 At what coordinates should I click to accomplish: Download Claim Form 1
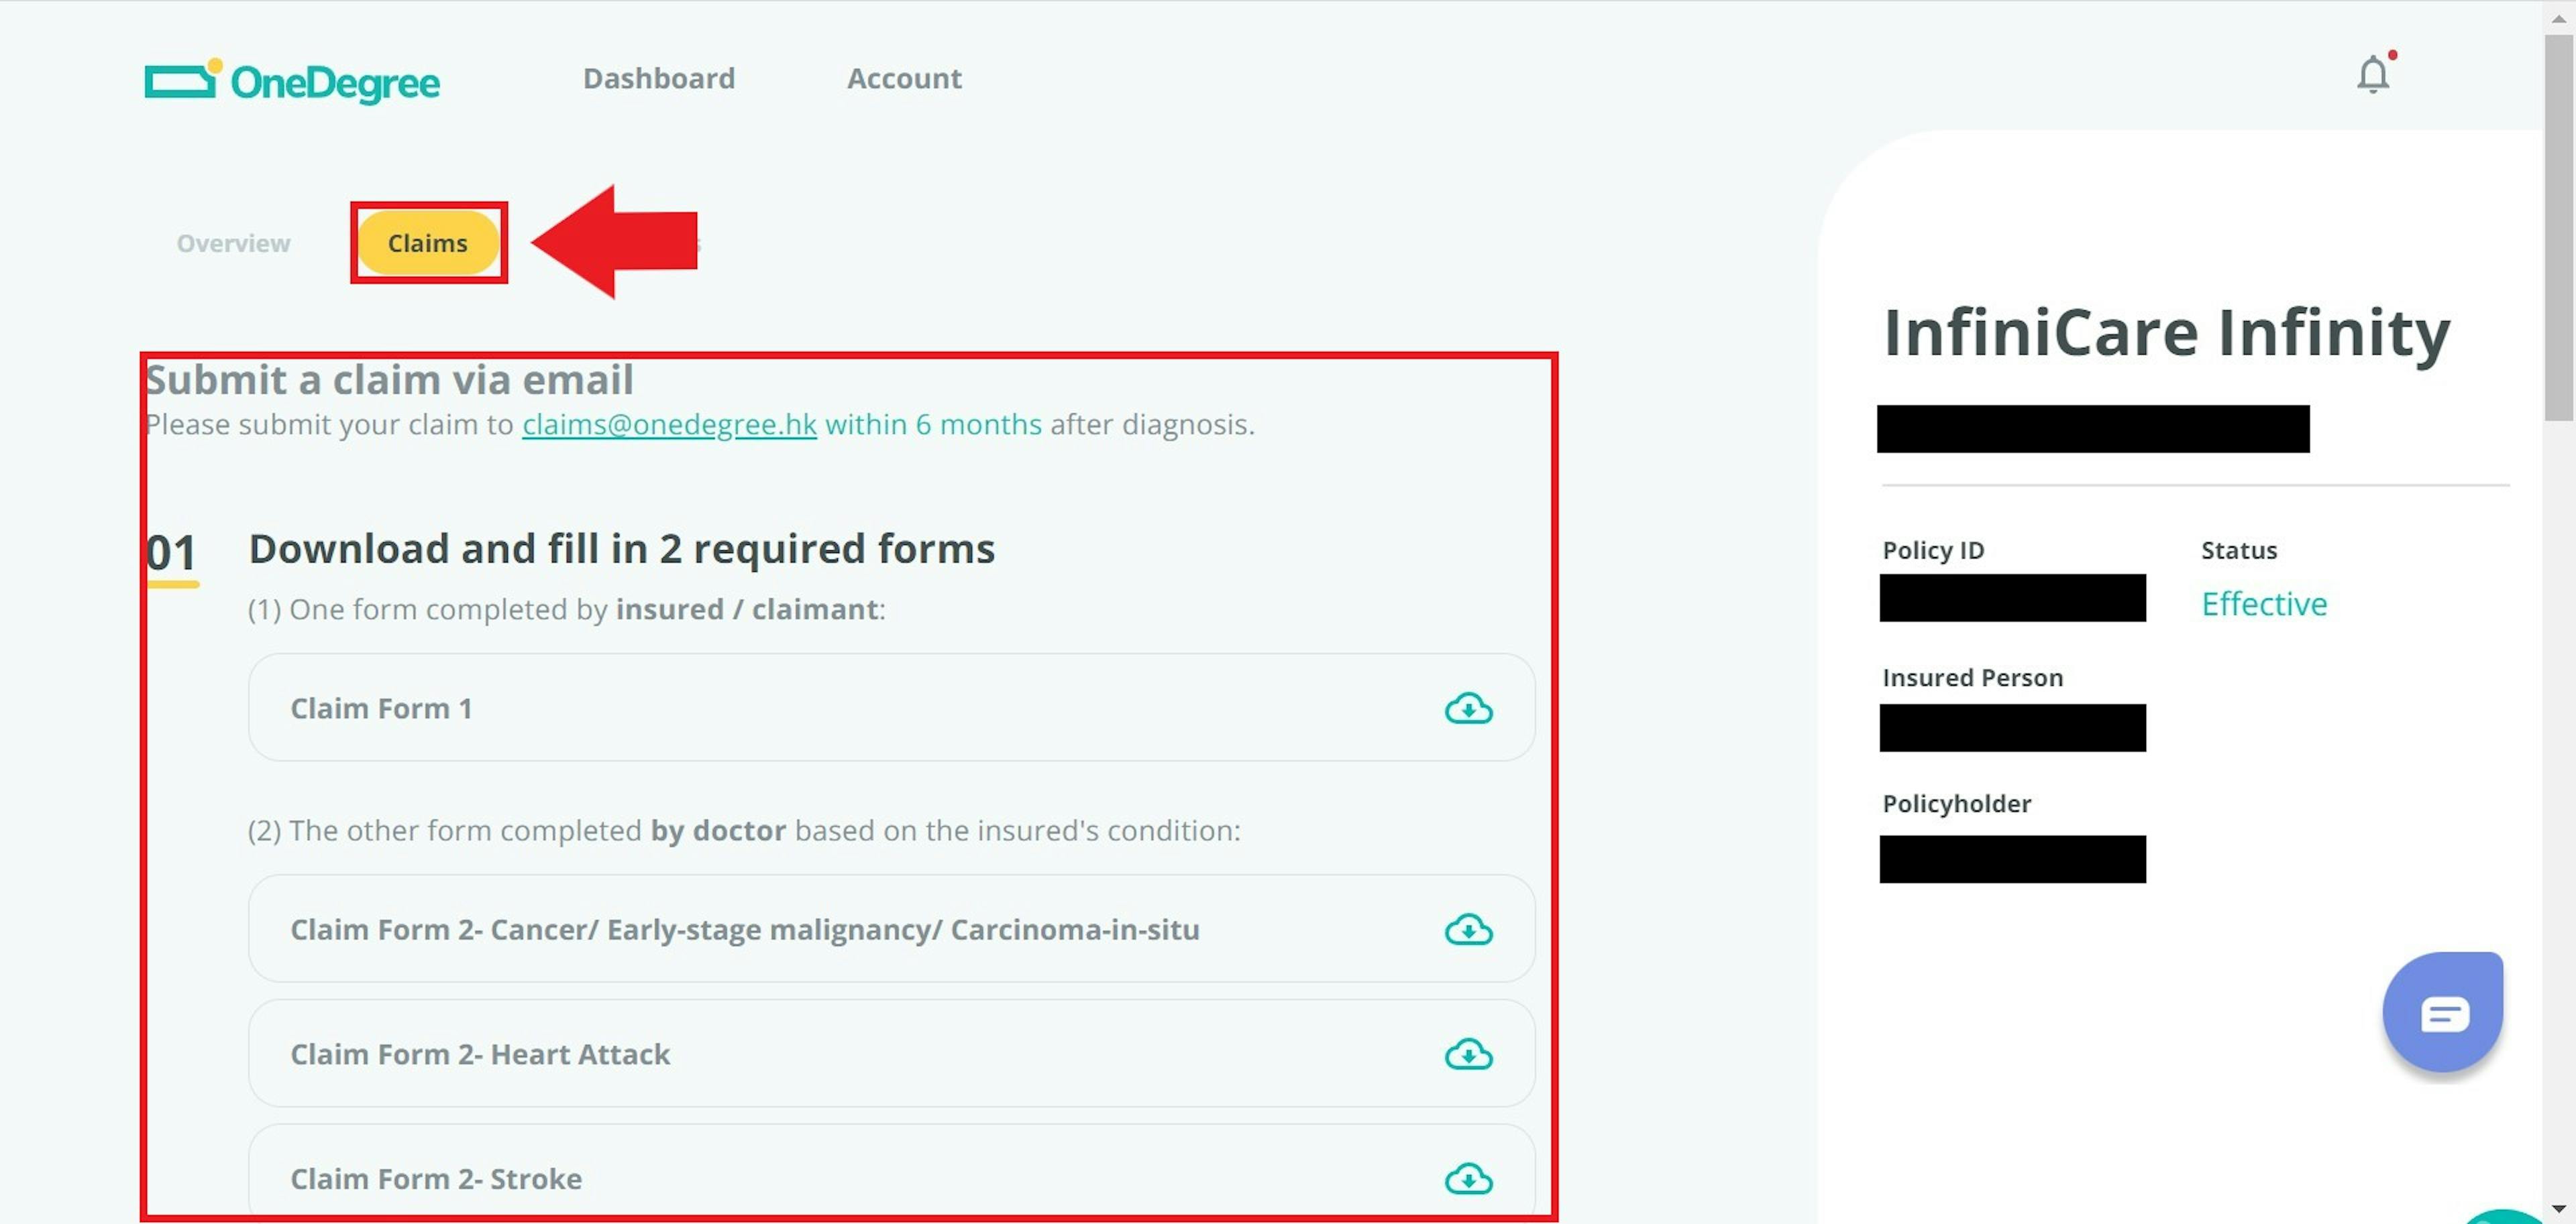[x=1467, y=707]
